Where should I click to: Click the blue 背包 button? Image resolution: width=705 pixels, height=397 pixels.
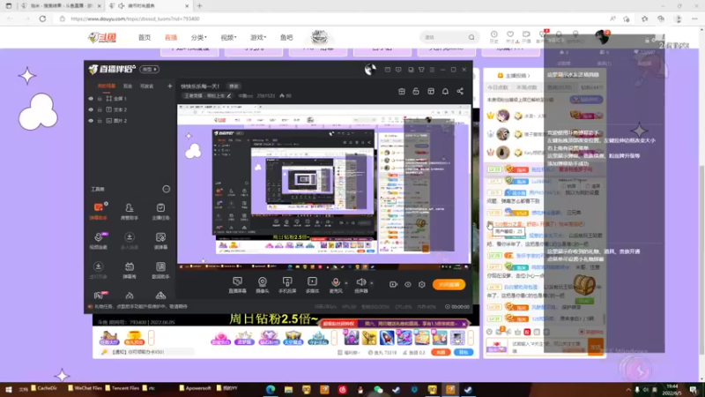coord(464,352)
